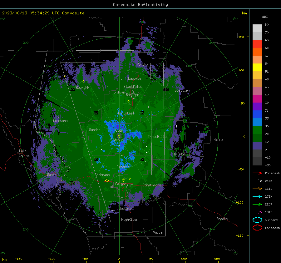281x263 pixels.
Task: Pick the yellow swatch between 54 and 51 dBZ
Action: pos(257,68)
